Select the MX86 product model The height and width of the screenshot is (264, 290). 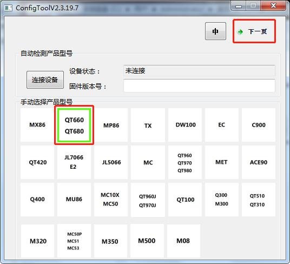(37, 125)
